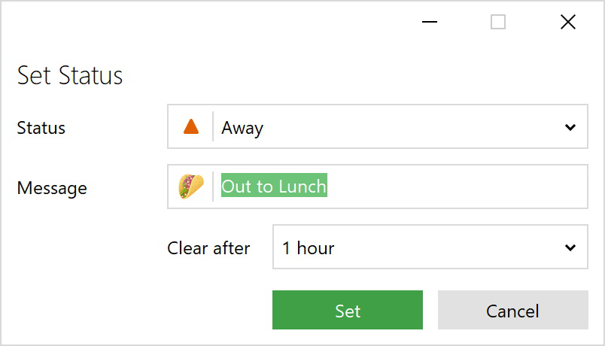
Task: Click the highlighted Out to Lunch text
Action: tap(274, 187)
